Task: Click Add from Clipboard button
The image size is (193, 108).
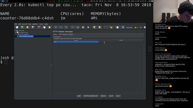Action: click(x=90, y=96)
